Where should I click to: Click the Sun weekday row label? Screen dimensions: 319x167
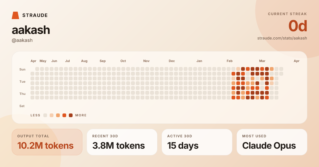coord(22,69)
